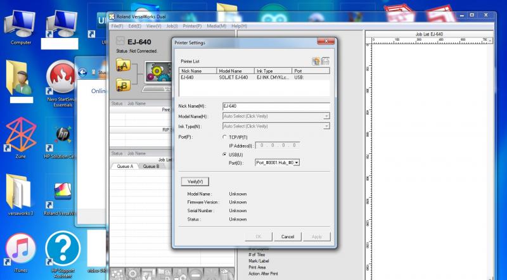Screen dimensions: 507x280
Task: Open iTunes from the desktop
Action: (x=21, y=253)
